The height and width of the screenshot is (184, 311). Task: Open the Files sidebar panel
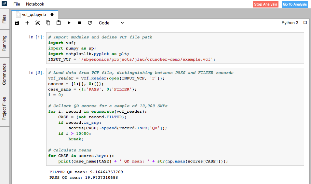[4, 19]
